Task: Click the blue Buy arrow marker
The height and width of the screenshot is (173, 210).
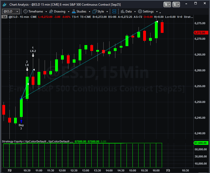Action: 21,121
